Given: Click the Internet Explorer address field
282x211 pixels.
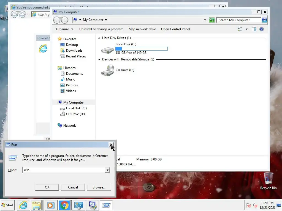Looking at the screenshot, I should (41, 14).
